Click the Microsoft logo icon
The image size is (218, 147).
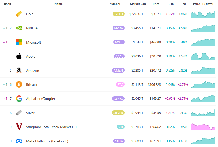pyautogui.click(x=19, y=42)
